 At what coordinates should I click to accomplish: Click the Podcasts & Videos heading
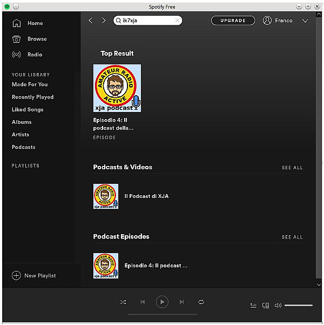[123, 167]
